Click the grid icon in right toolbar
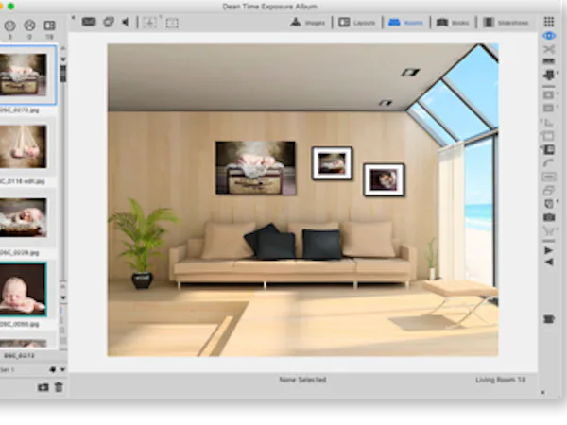Image resolution: width=567 pixels, height=425 pixels. (x=549, y=22)
